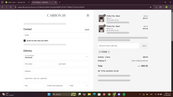
Task: Open the shopping bag cart icon
Action: coord(88,16)
